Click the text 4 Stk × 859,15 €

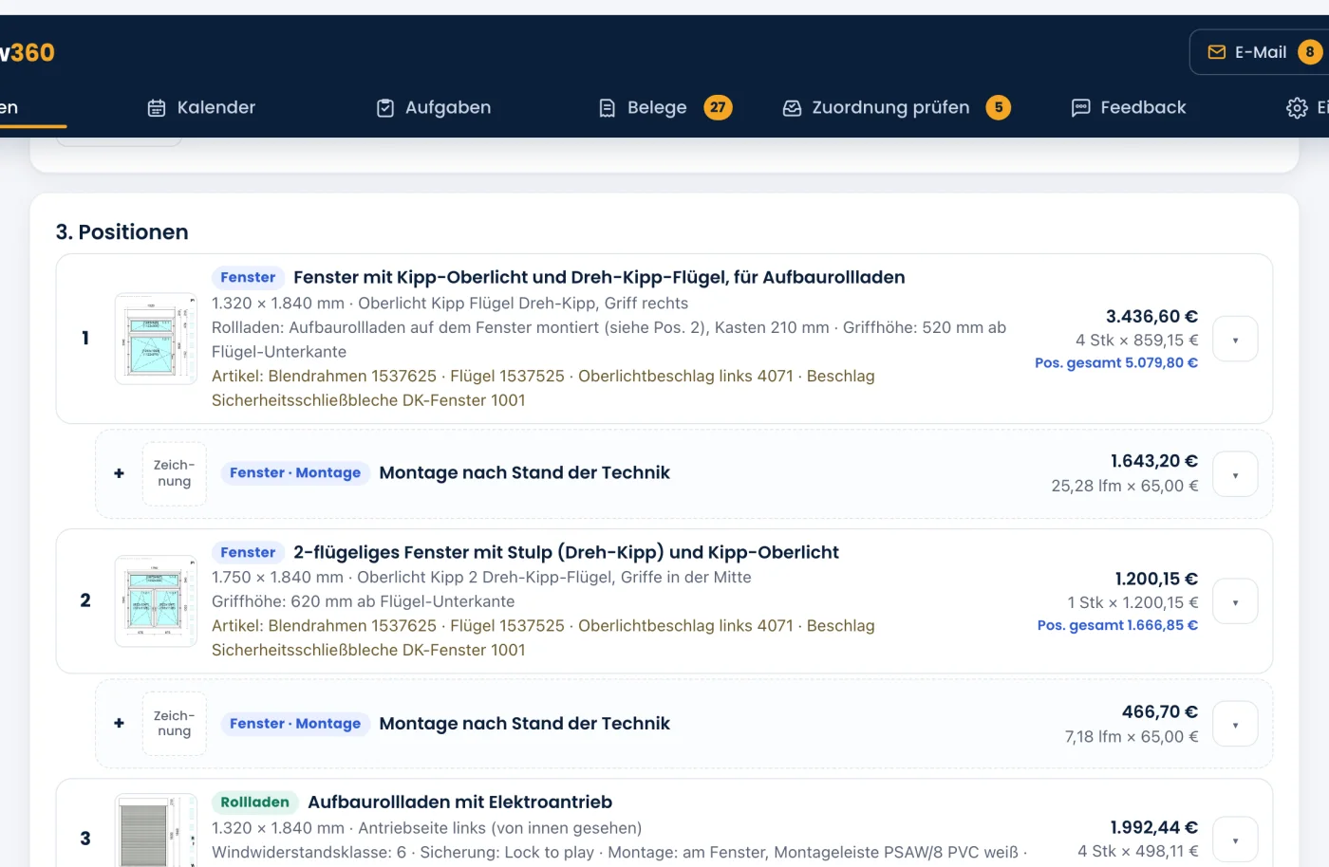coord(1136,341)
